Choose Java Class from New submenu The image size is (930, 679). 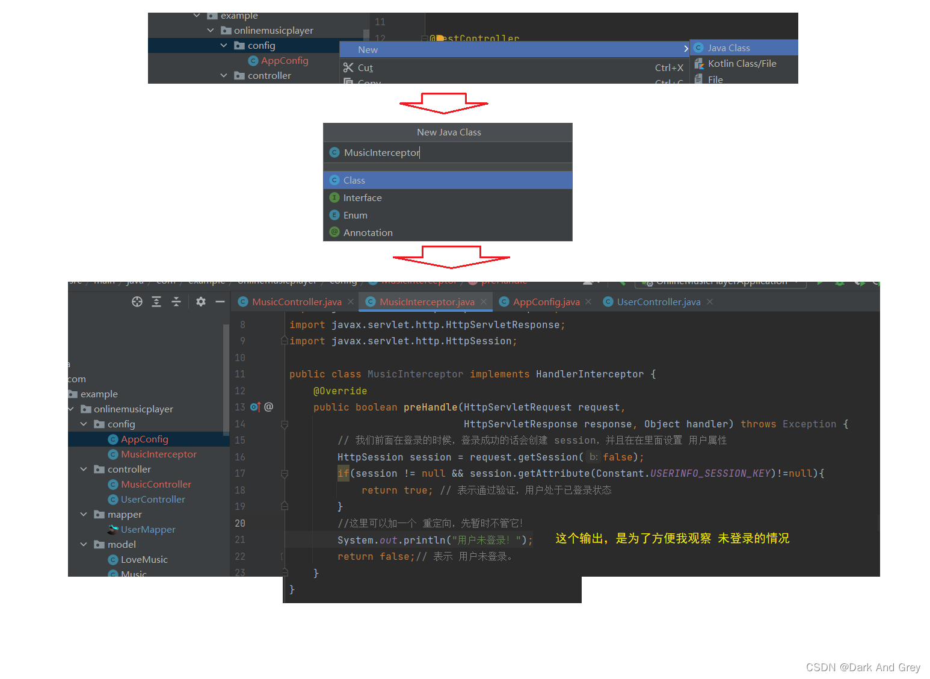(x=744, y=48)
